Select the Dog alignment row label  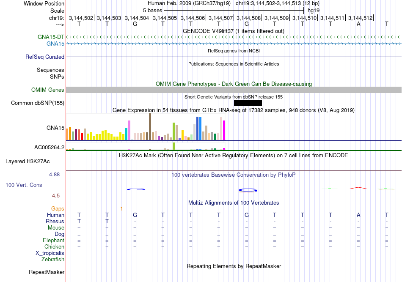(59, 234)
